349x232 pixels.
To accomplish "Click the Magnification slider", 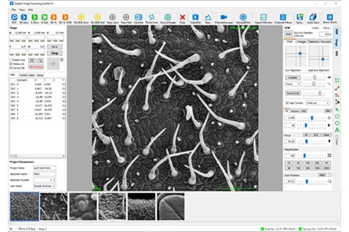I will [312, 156].
